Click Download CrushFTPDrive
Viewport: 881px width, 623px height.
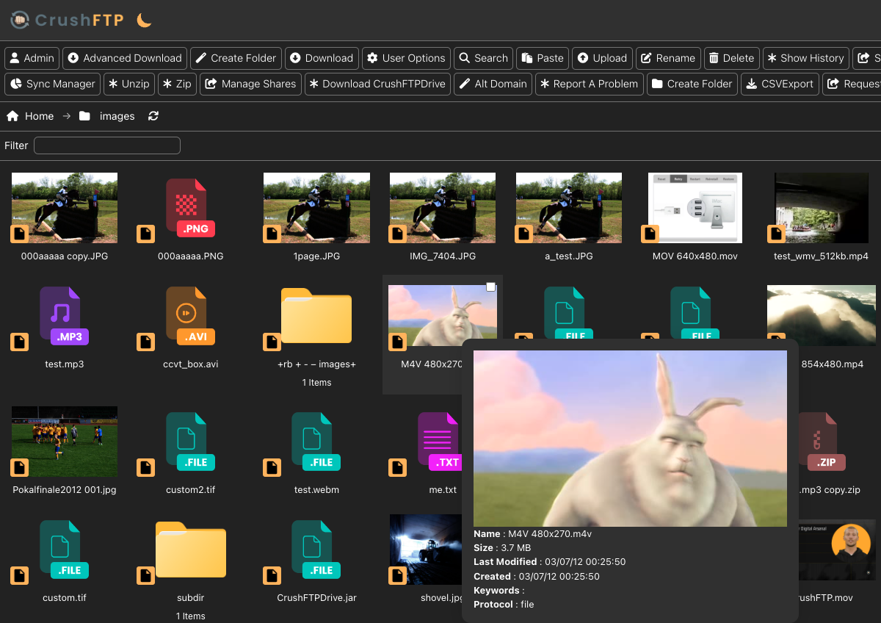[377, 84]
